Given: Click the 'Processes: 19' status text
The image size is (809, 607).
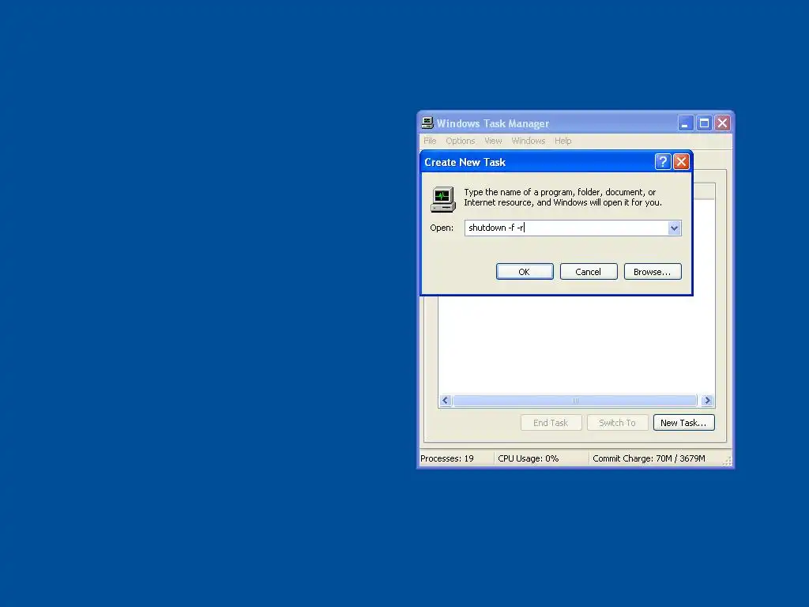Looking at the screenshot, I should coord(447,458).
